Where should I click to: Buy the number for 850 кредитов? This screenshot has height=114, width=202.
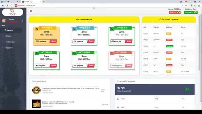(x=91, y=41)
